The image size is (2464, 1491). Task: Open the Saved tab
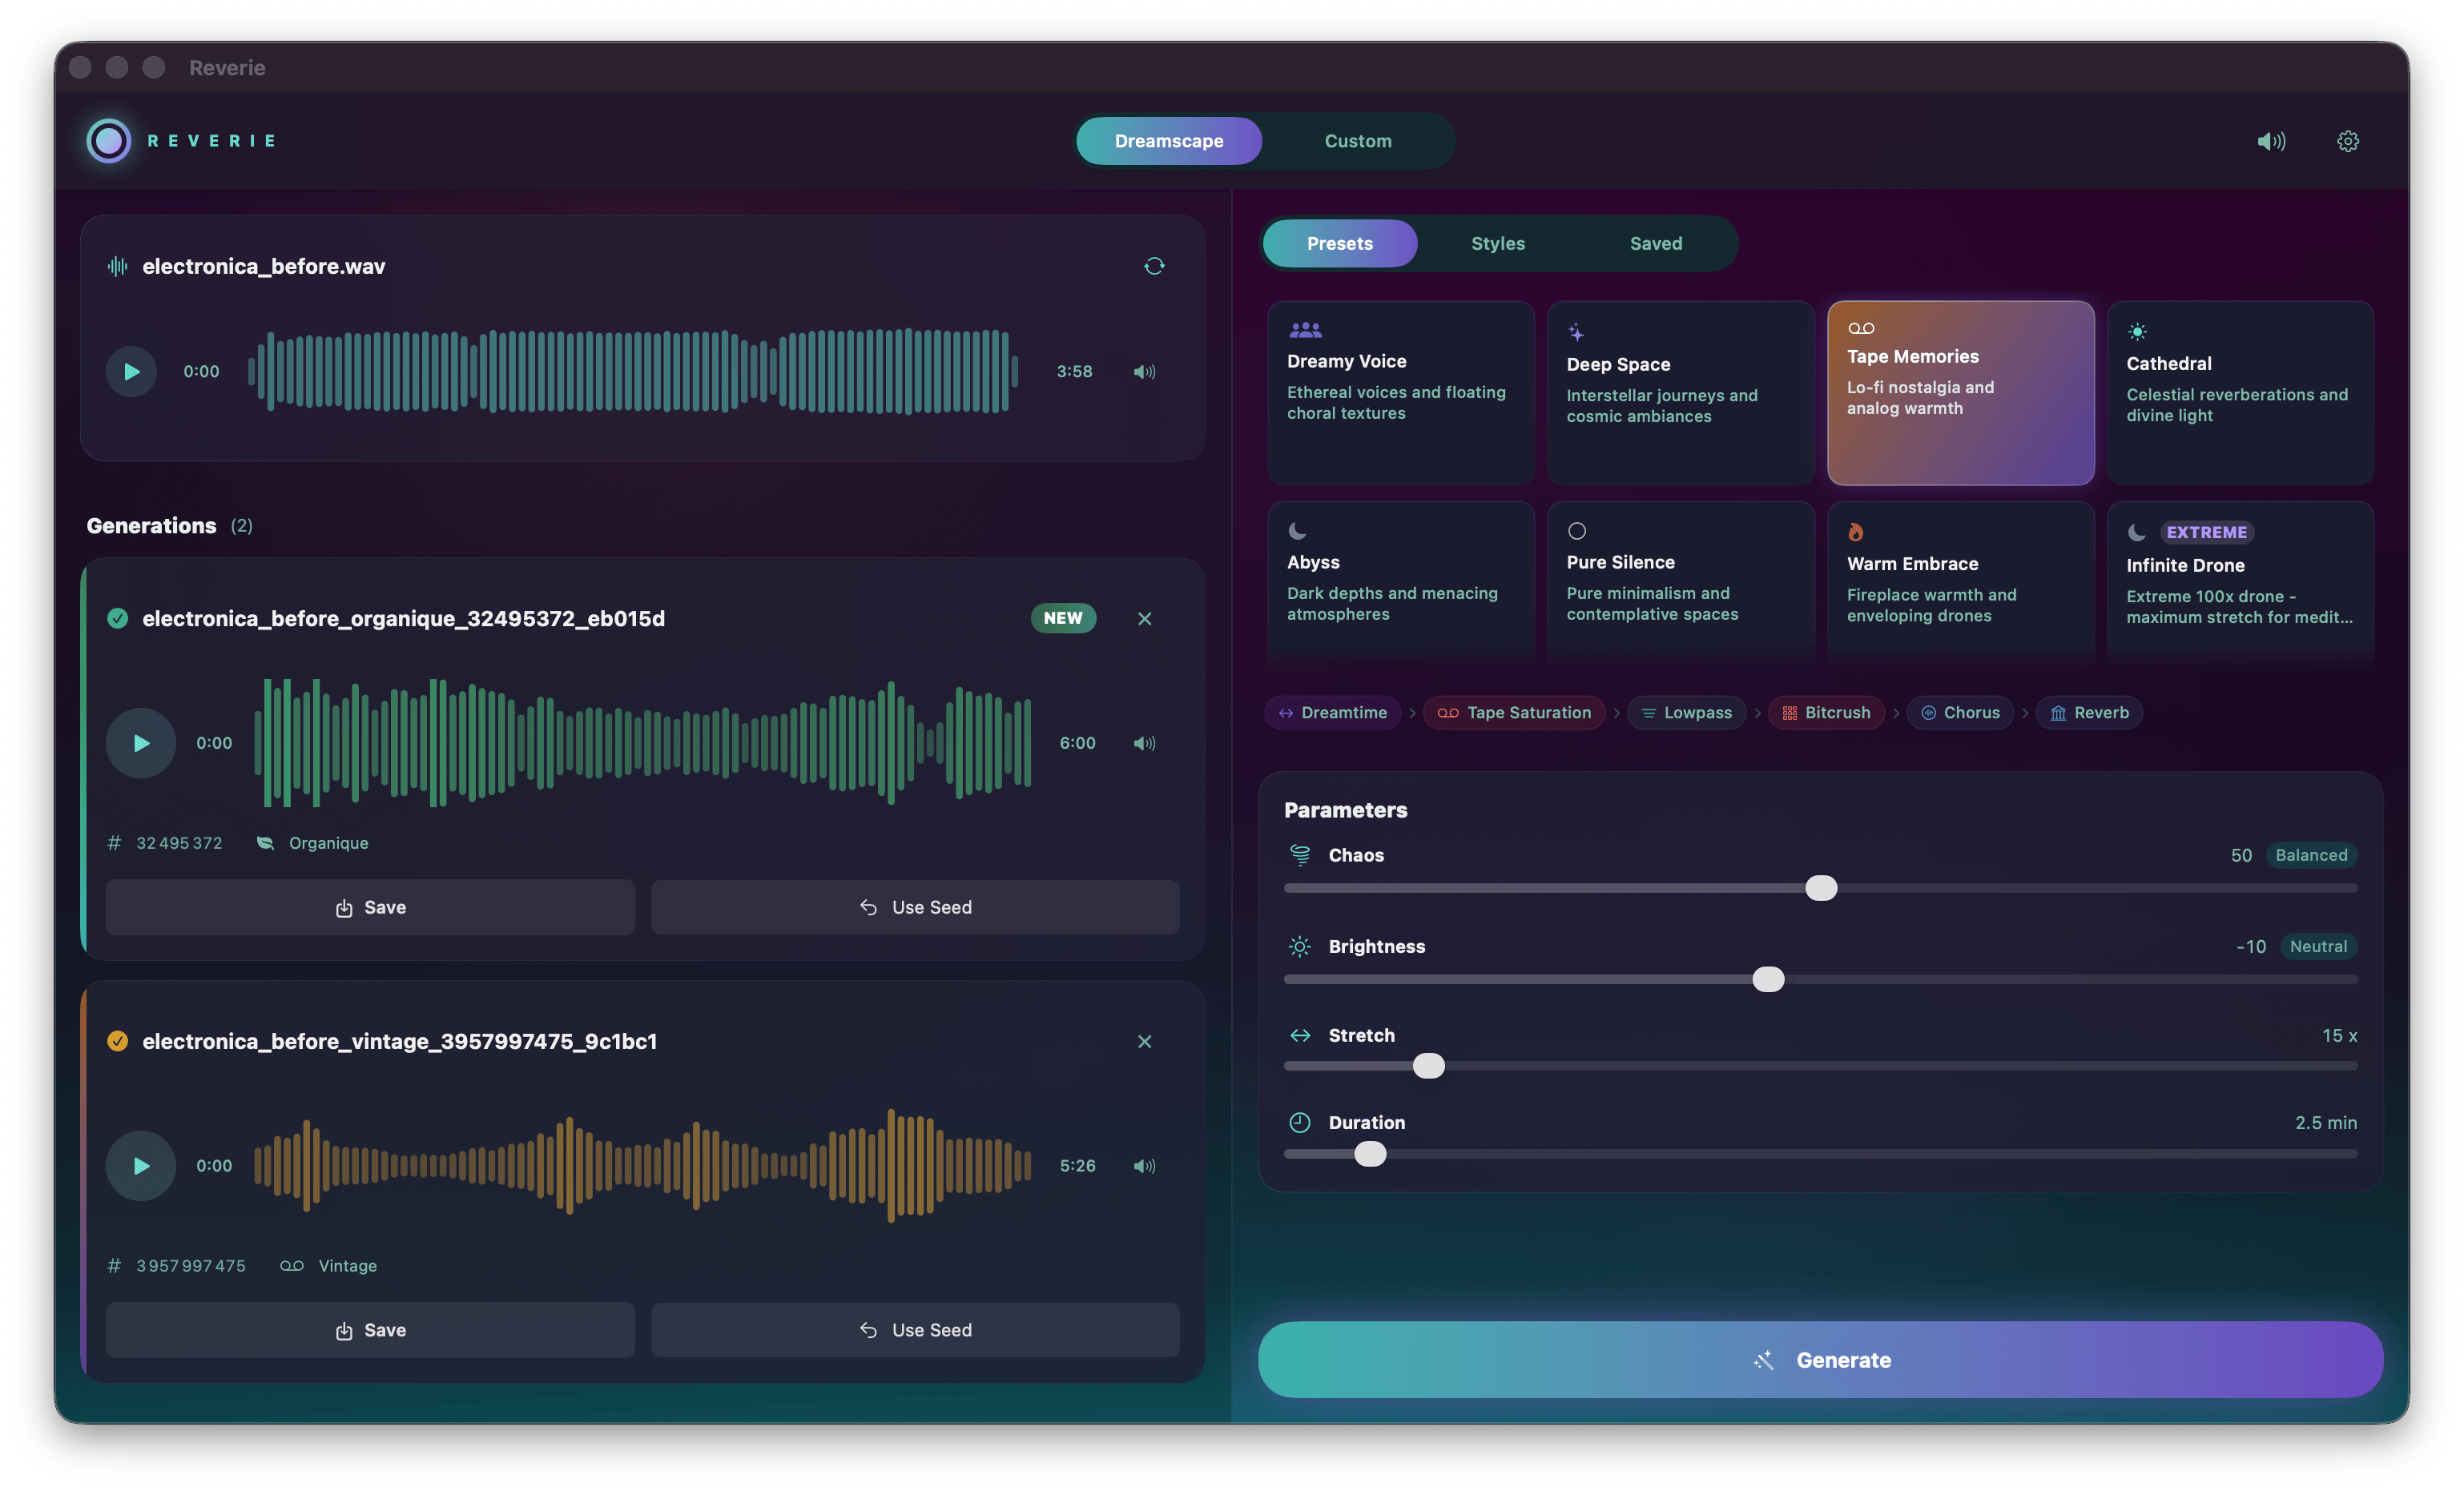tap(1656, 243)
